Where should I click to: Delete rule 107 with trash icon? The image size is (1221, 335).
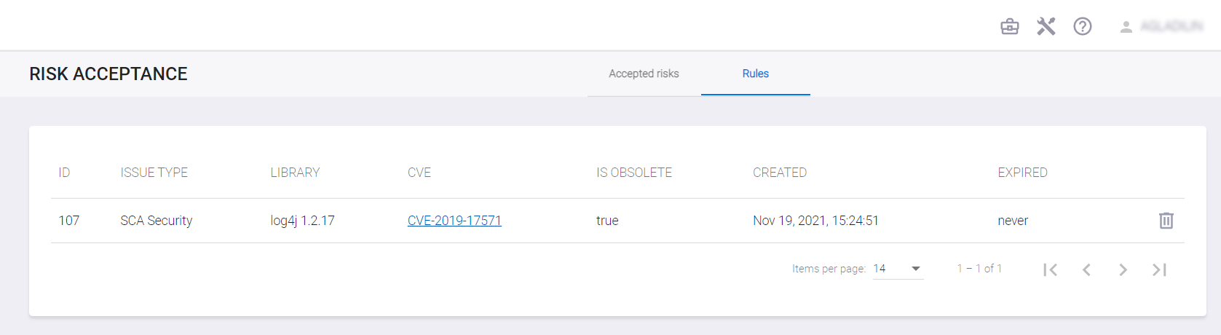pyautogui.click(x=1166, y=221)
